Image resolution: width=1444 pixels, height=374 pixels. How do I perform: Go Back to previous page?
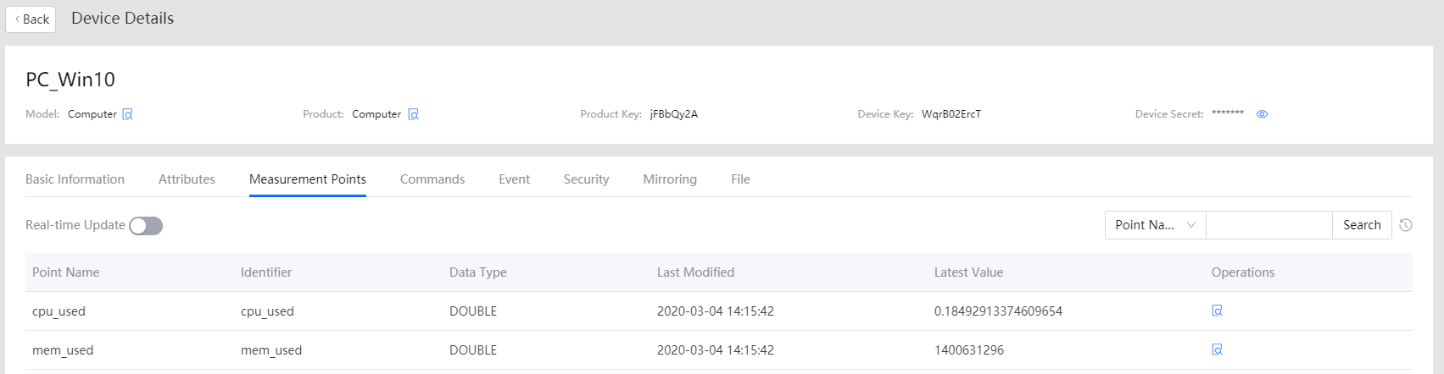pyautogui.click(x=31, y=19)
